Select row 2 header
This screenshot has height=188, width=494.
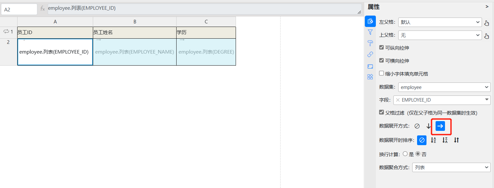click(x=8, y=52)
